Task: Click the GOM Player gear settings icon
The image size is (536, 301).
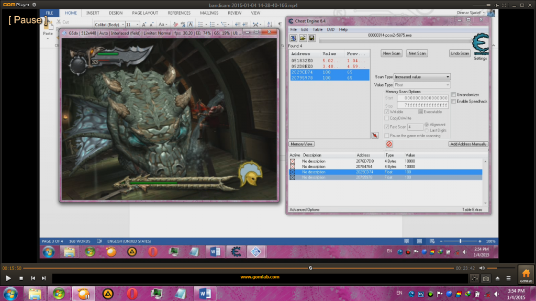Action: [x=34, y=5]
